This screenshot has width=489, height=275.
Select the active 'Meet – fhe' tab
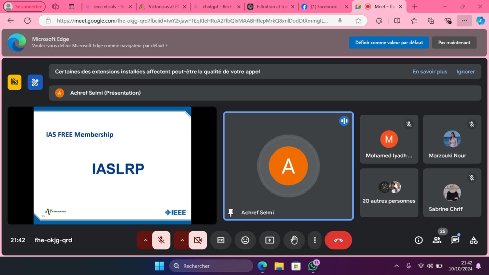click(x=379, y=7)
